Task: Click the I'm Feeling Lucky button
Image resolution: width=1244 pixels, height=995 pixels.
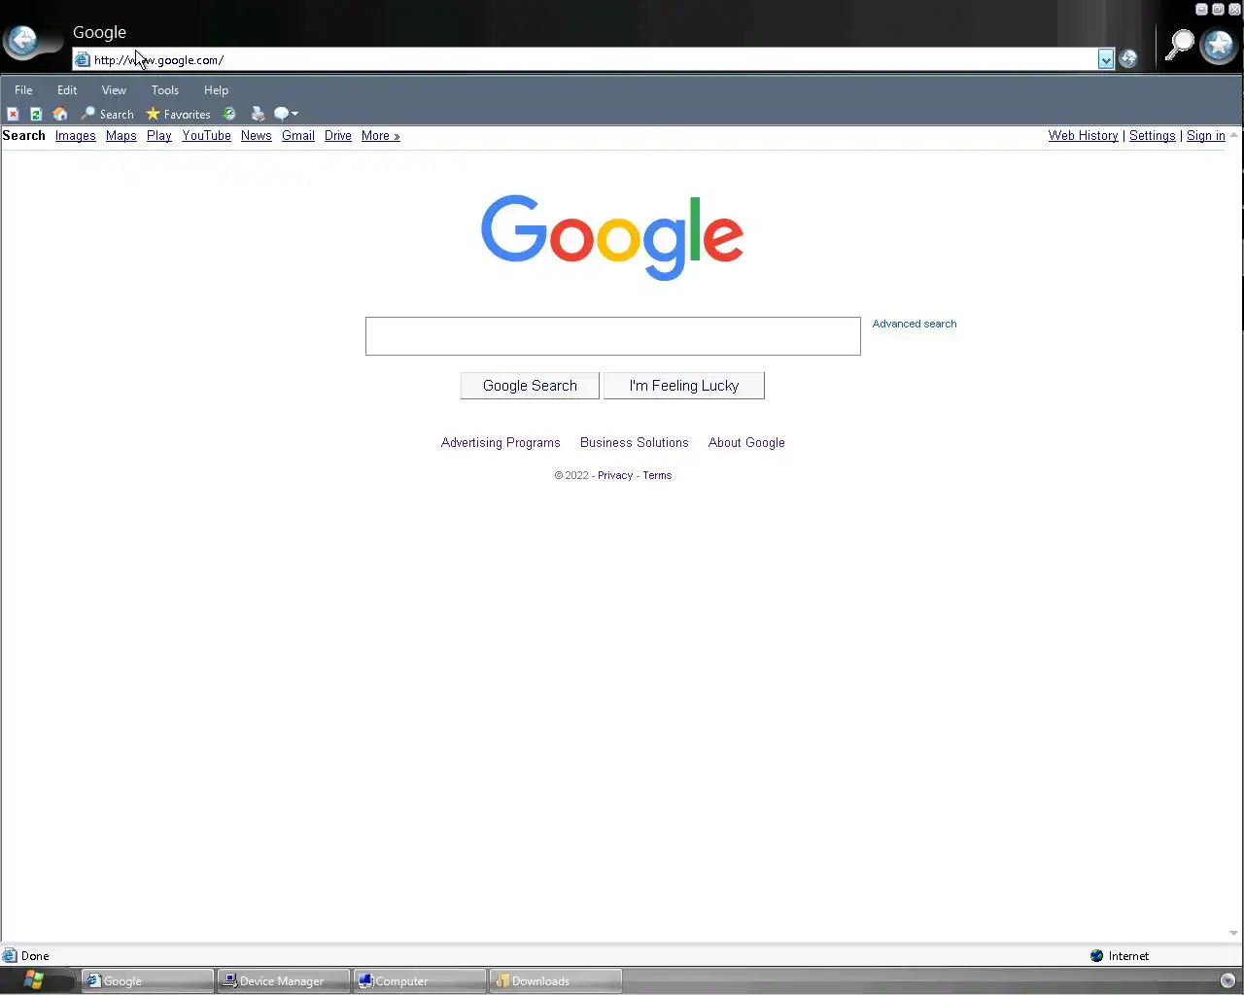Action: coord(684,386)
